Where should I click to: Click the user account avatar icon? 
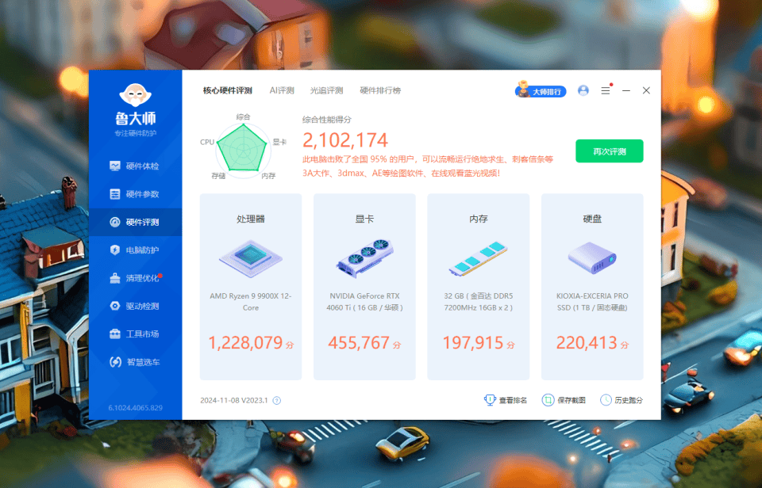click(x=583, y=90)
